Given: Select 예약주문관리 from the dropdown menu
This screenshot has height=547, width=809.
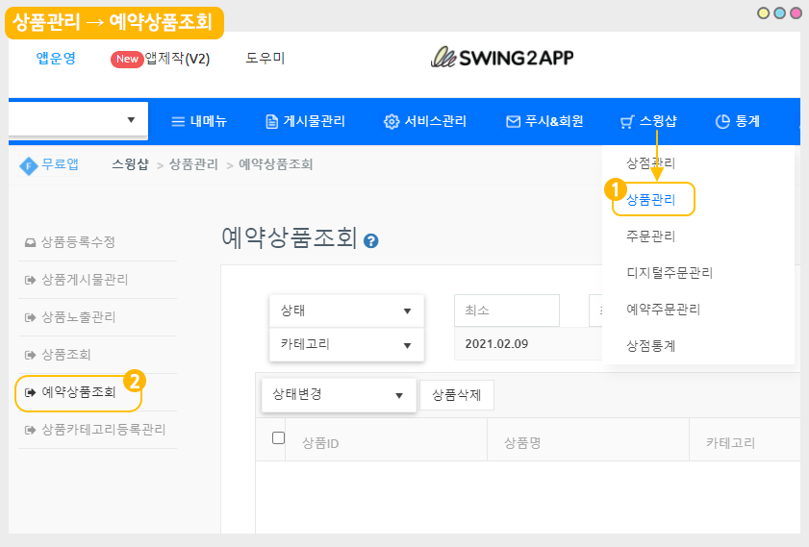Looking at the screenshot, I should (663, 310).
